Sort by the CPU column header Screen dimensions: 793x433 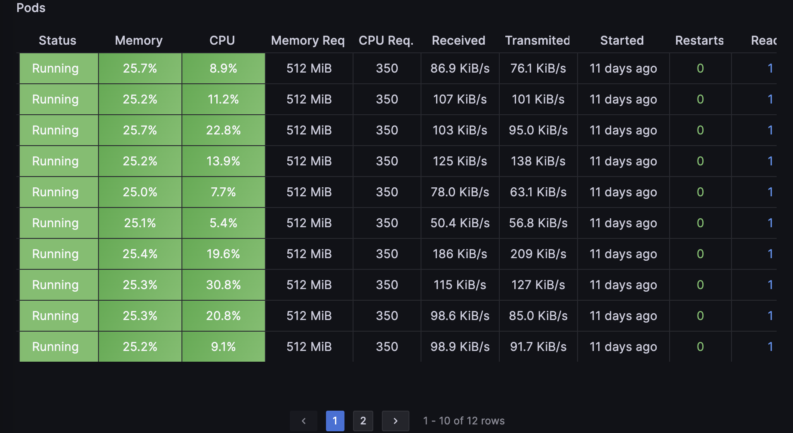pos(222,40)
